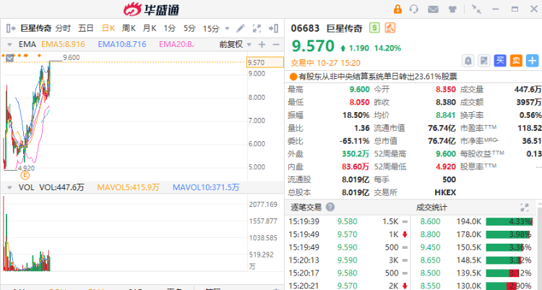Open the messages envelope icon
Image resolution: width=542 pixels, height=290 pixels.
433,9
